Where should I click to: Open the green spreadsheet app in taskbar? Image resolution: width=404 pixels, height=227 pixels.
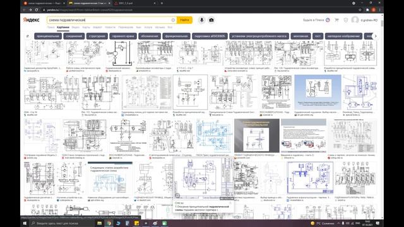click(164, 223)
